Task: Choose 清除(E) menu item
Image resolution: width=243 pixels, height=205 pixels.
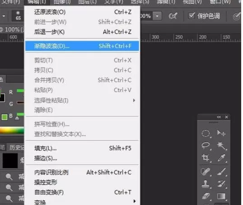Action: coord(82,110)
